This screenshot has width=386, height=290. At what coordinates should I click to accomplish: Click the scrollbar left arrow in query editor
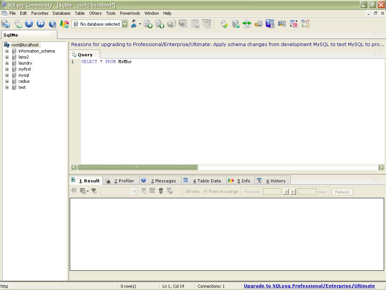[x=74, y=167]
